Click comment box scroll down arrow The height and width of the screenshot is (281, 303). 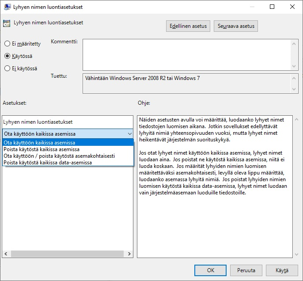pyautogui.click(x=294, y=66)
